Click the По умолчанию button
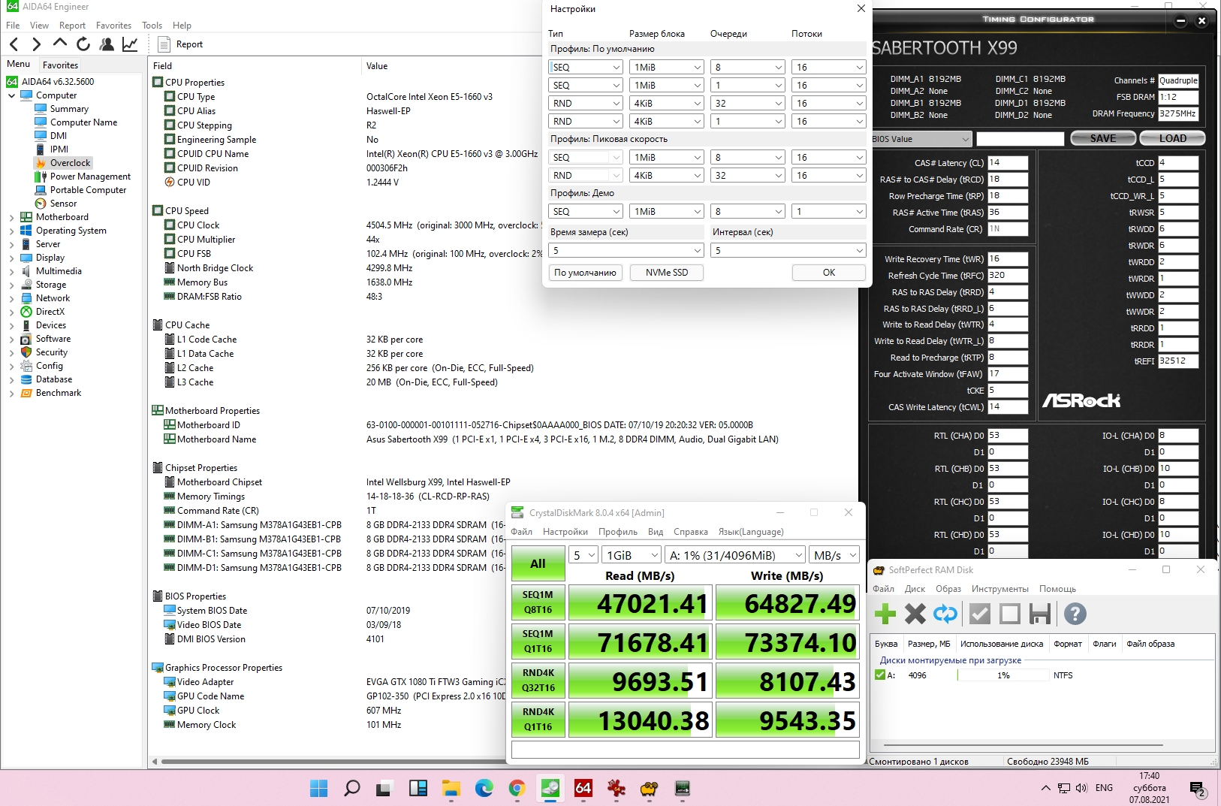This screenshot has width=1221, height=806. [585, 273]
